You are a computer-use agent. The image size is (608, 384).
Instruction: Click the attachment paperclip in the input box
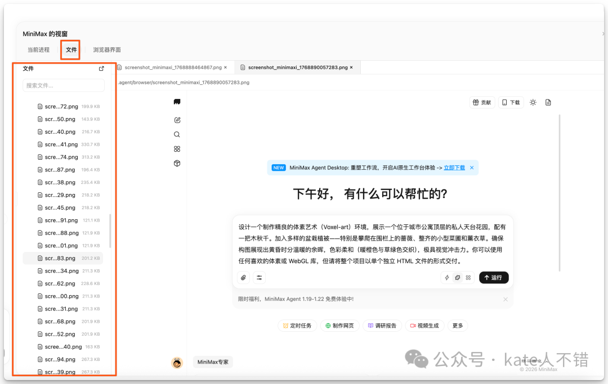point(244,277)
